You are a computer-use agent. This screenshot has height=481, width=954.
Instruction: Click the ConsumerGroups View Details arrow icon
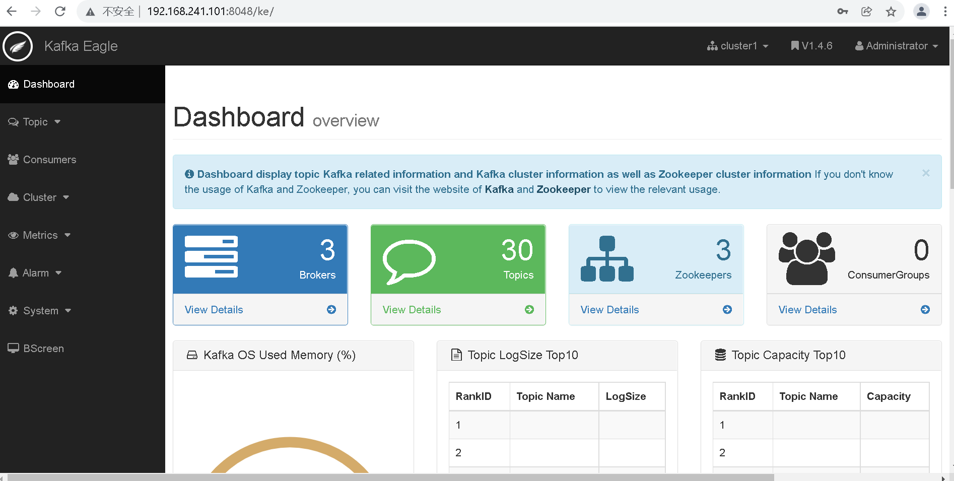pos(925,310)
